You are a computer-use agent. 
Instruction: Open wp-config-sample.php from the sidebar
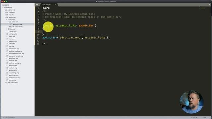(x=16, y=56)
